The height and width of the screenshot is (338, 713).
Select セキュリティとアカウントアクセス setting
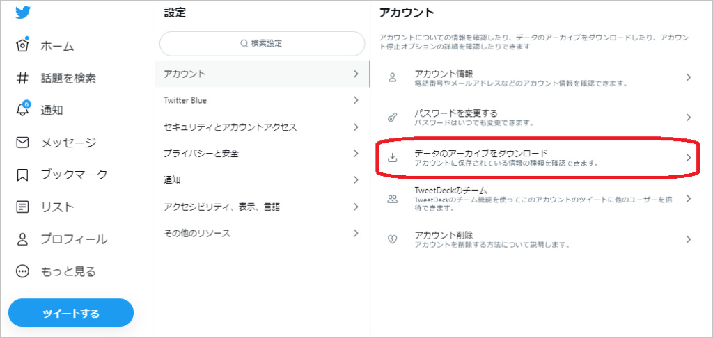tap(263, 127)
